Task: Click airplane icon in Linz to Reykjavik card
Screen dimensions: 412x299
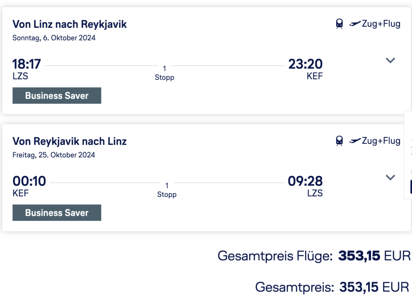Action: click(x=355, y=24)
